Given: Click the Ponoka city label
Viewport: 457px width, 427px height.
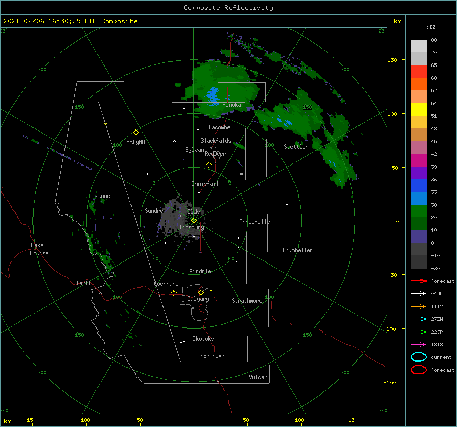Looking at the screenshot, I should tap(232, 105).
